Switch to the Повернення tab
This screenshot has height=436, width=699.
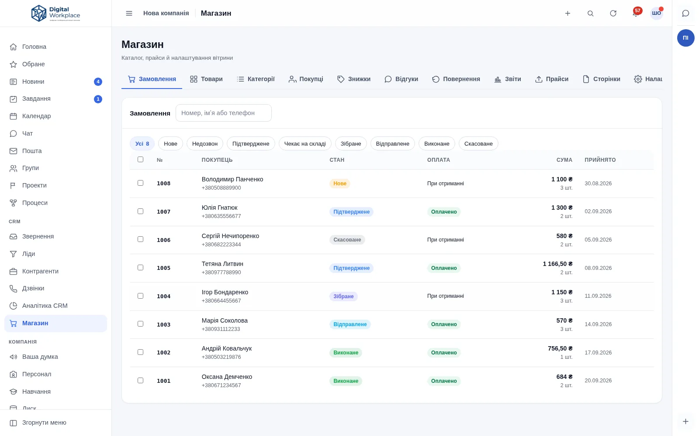tap(456, 79)
